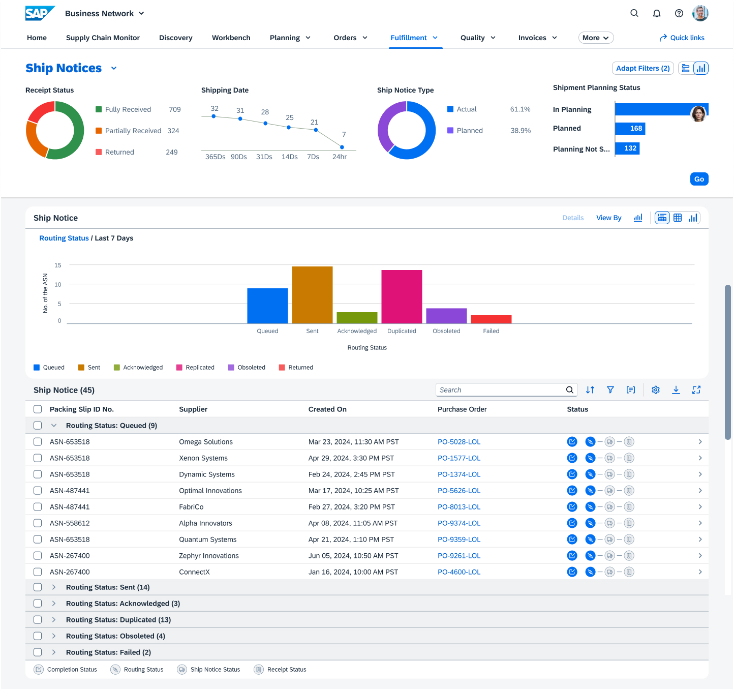This screenshot has height=689, width=734.
Task: Open table settings gear icon
Action: [x=655, y=390]
